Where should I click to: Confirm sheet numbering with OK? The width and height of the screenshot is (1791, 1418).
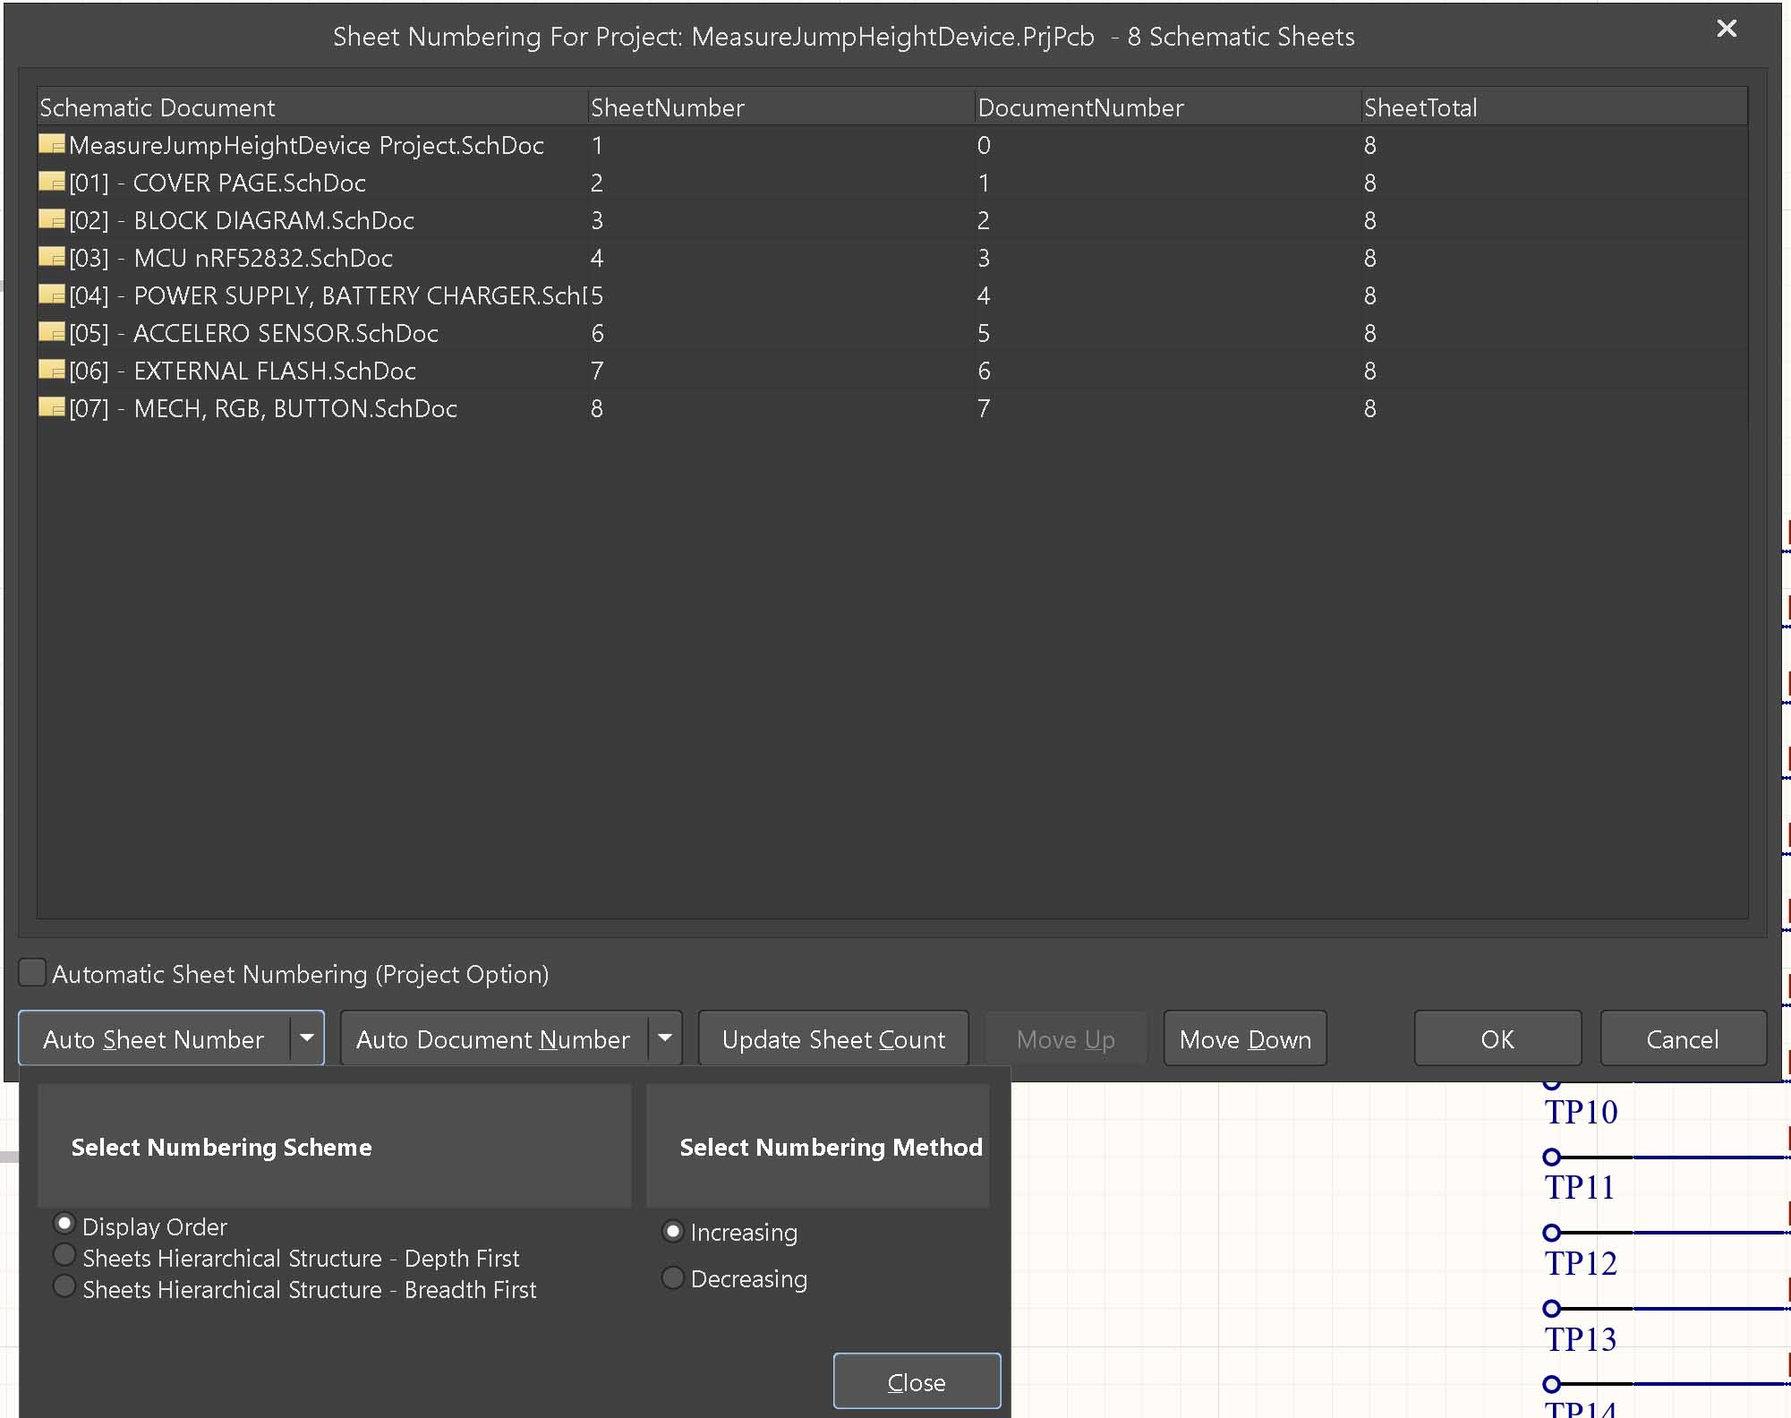(1497, 1038)
